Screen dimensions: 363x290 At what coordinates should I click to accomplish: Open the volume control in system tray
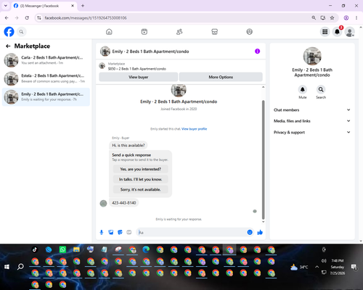pos(324,261)
